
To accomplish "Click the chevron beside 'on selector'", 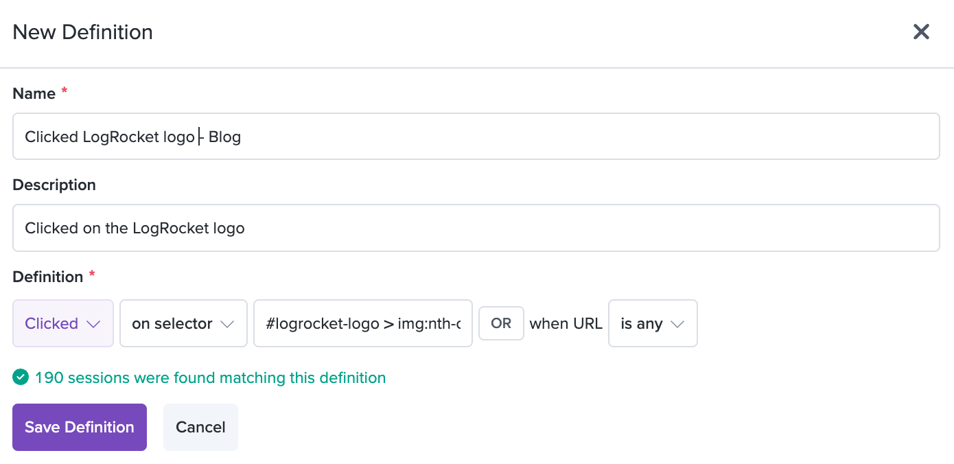I will [x=228, y=324].
